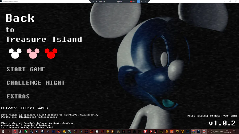Open the notification center icon
The width and height of the screenshot is (239, 134).
tap(234, 132)
